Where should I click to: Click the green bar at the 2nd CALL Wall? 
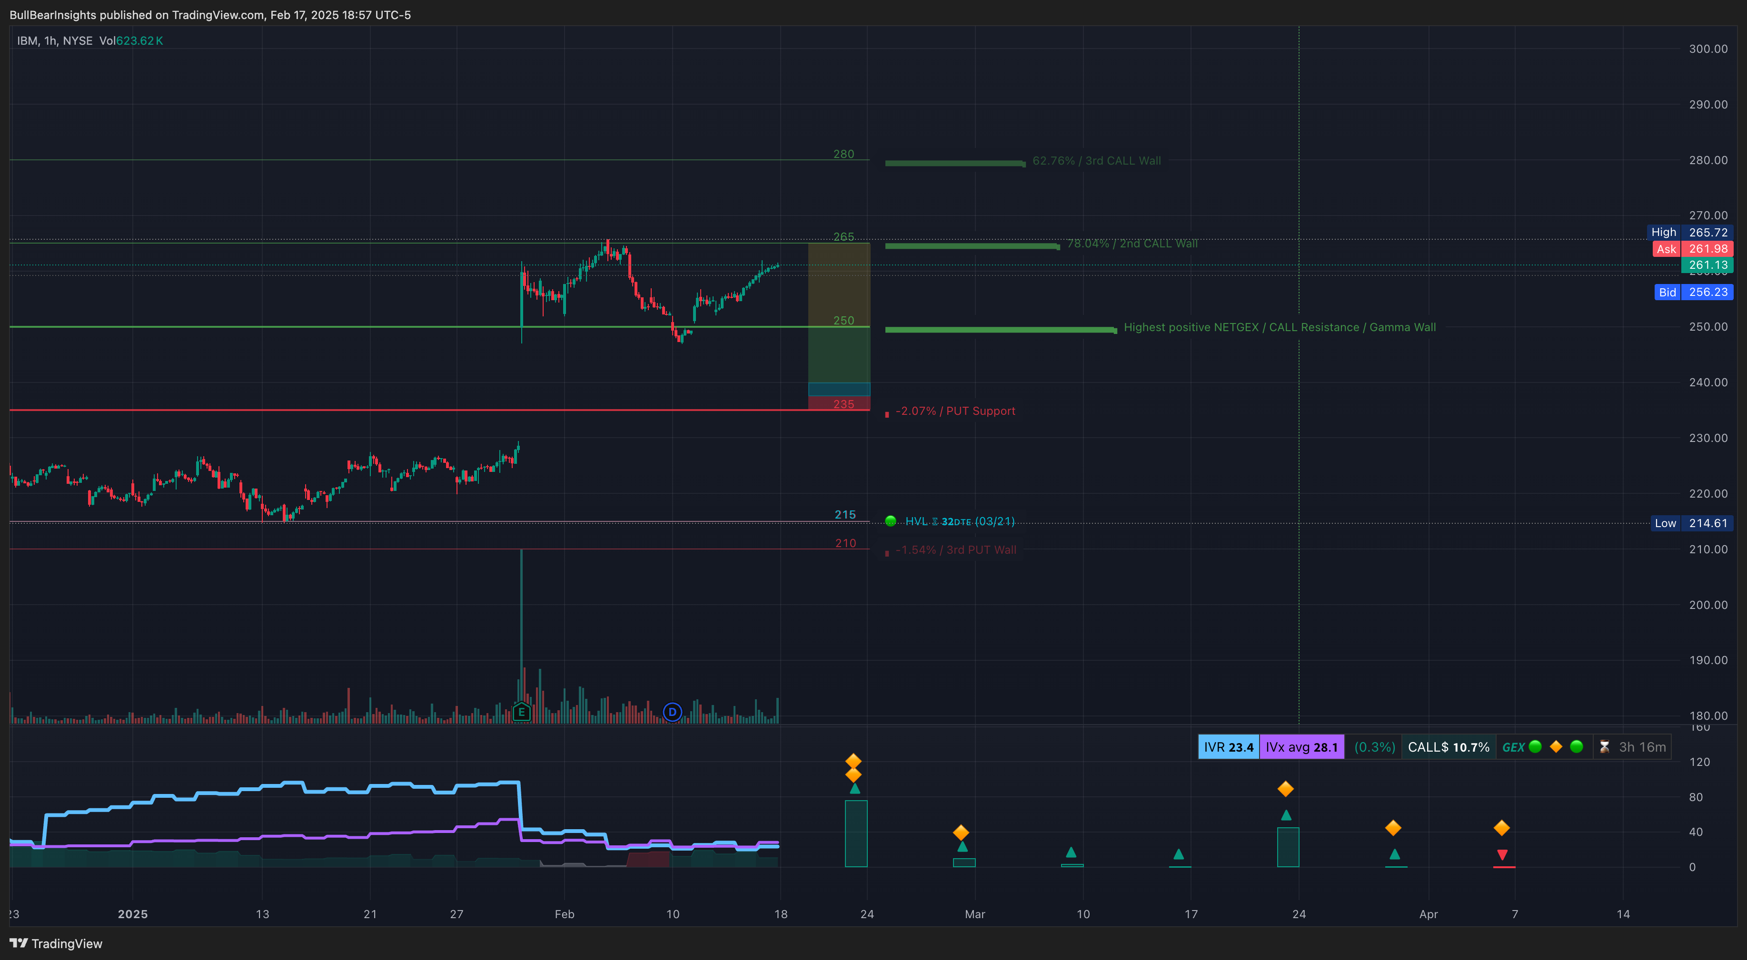973,246
